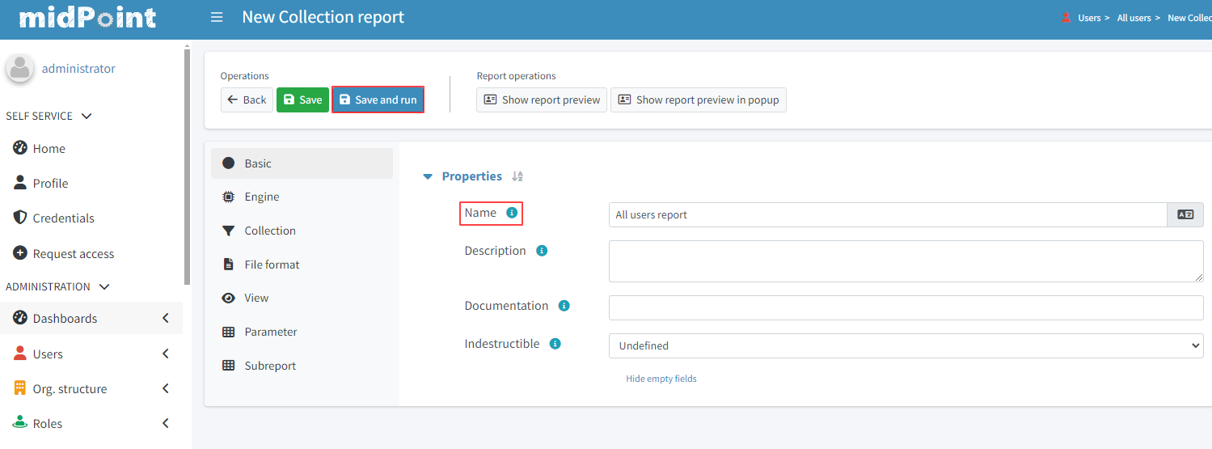Click Show report preview button

tap(542, 100)
